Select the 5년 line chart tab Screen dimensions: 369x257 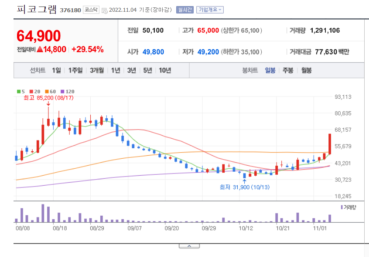pos(147,70)
